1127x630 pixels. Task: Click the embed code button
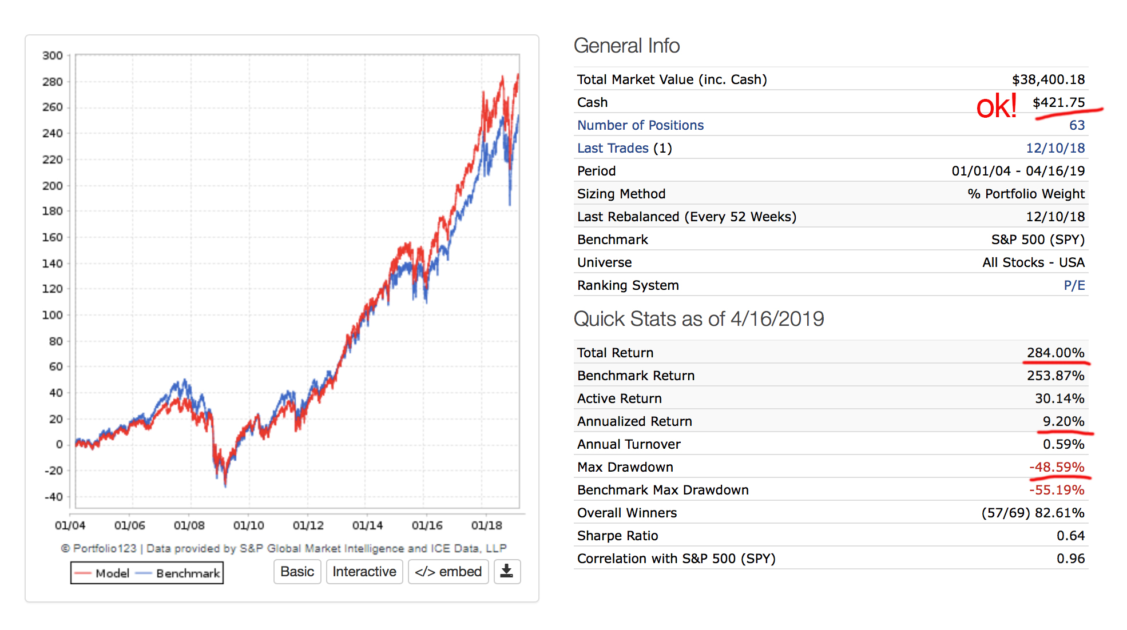click(448, 571)
